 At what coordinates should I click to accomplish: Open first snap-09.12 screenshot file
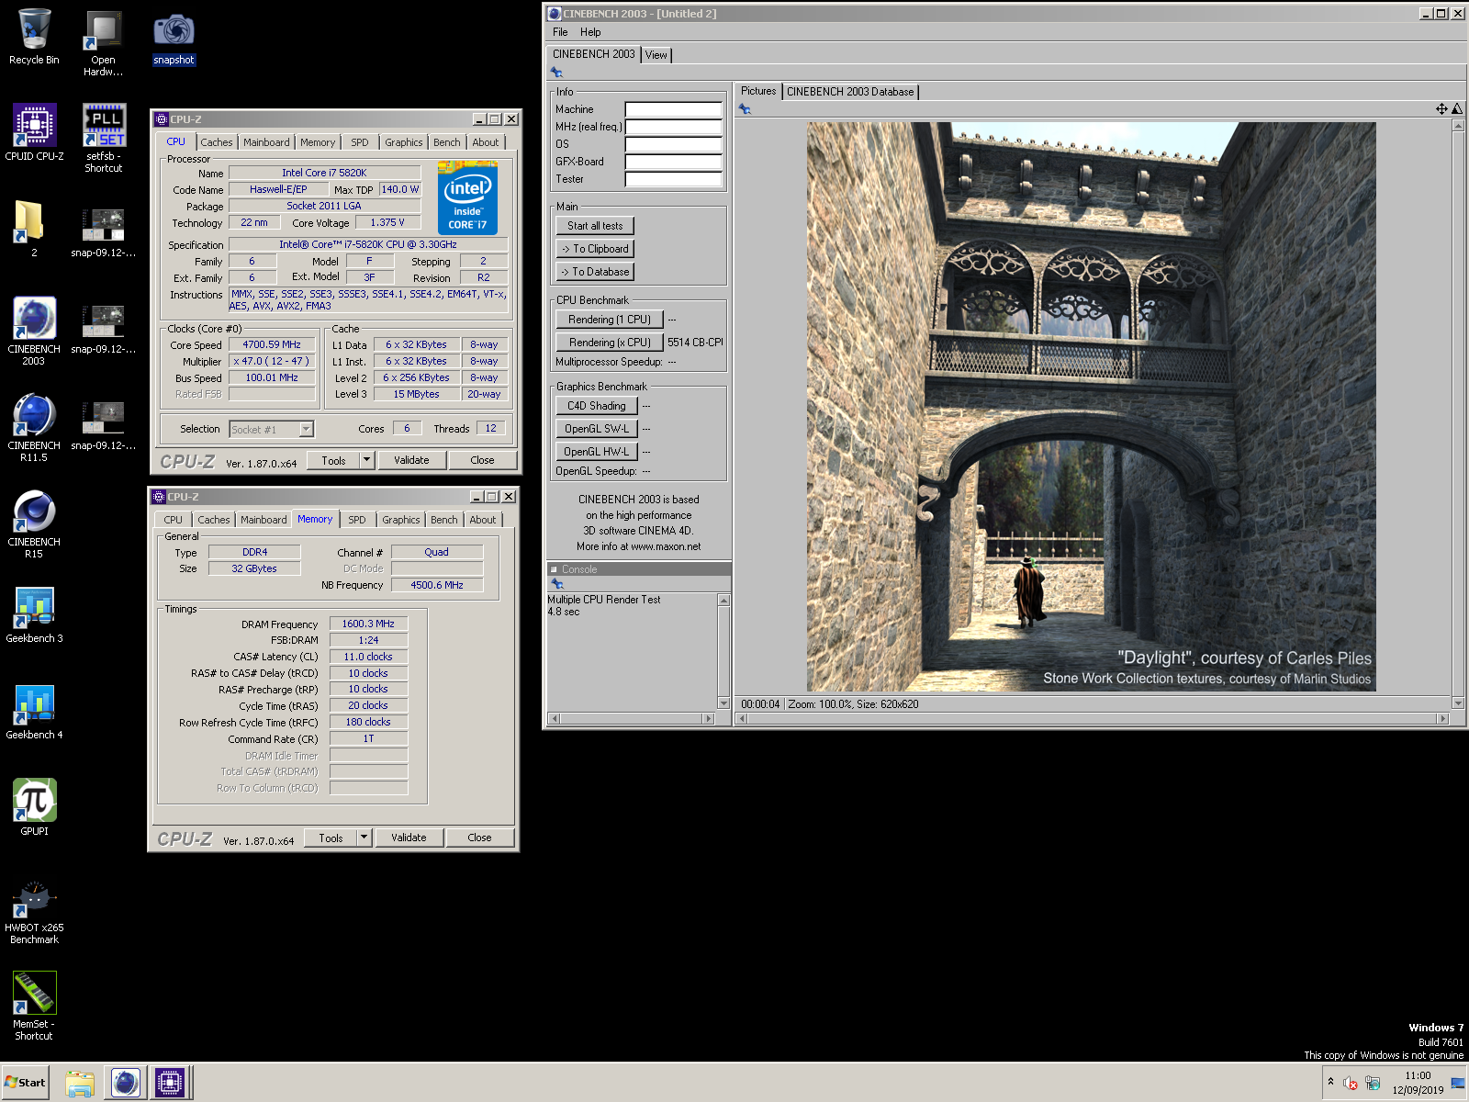[103, 233]
